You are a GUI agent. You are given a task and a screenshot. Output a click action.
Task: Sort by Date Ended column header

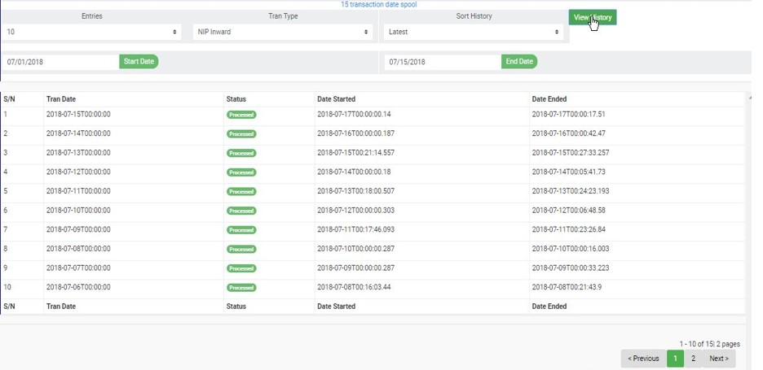[549, 99]
